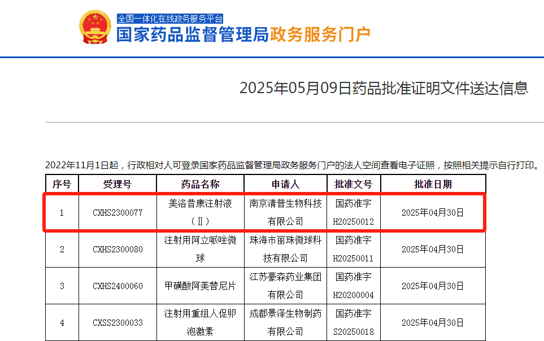Select applicant 成都景泽生物制药有限公司
544x341 pixels.
[285, 322]
